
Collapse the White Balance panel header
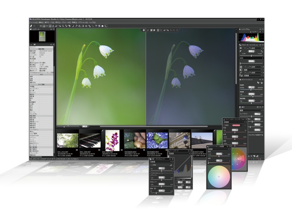point(248,79)
